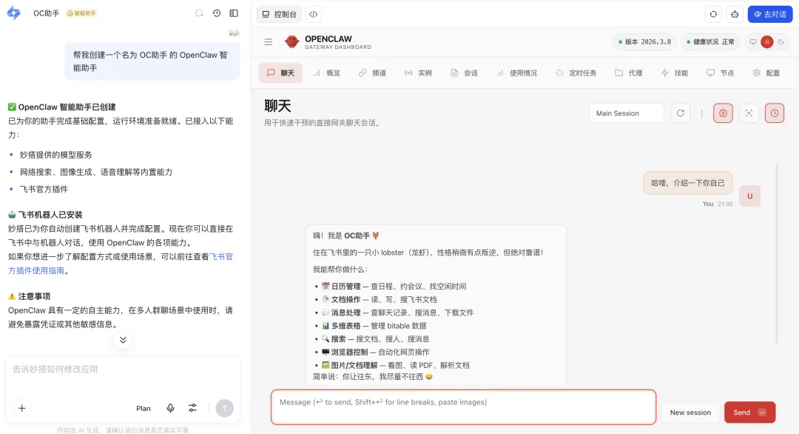Click the New session button

pyautogui.click(x=690, y=413)
